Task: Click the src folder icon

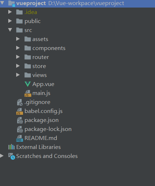Action: (19, 30)
